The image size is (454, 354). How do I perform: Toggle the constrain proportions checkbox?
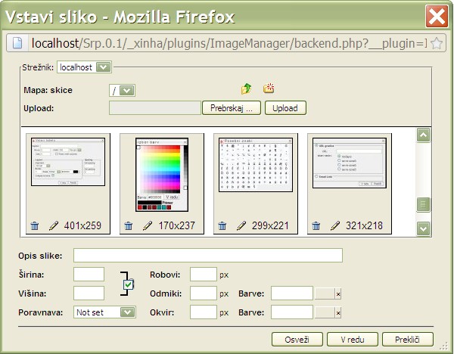128,284
